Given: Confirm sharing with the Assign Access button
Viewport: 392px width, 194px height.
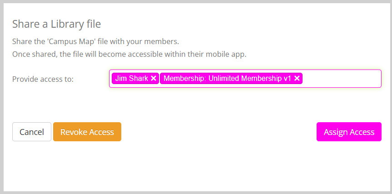Looking at the screenshot, I should [349, 132].
